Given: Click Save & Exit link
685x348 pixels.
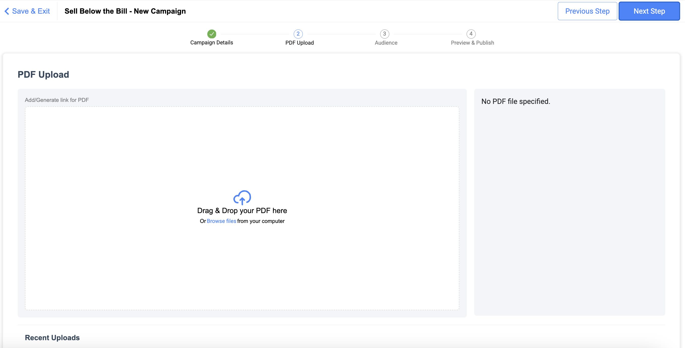Looking at the screenshot, I should pyautogui.click(x=31, y=11).
